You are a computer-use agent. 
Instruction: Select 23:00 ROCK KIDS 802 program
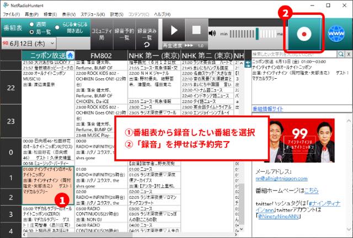101,118
